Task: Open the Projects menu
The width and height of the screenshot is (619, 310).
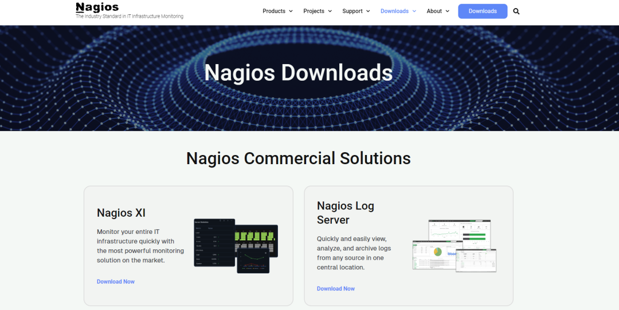Action: pos(314,11)
